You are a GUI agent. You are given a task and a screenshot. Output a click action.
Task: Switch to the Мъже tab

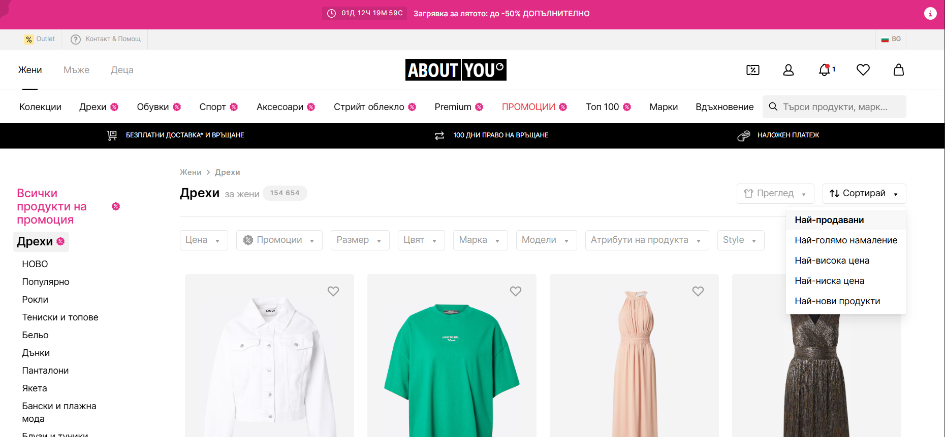(x=76, y=70)
